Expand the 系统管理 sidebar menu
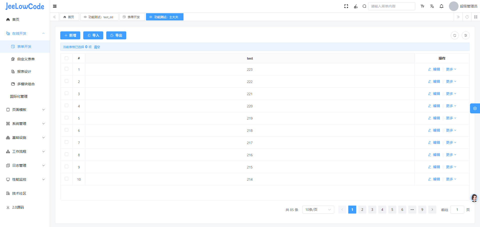This screenshot has height=227, width=480. coord(25,124)
